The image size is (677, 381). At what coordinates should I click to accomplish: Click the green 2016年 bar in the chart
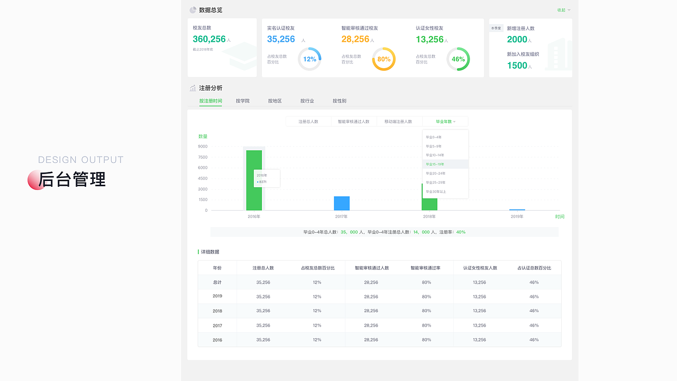254,180
